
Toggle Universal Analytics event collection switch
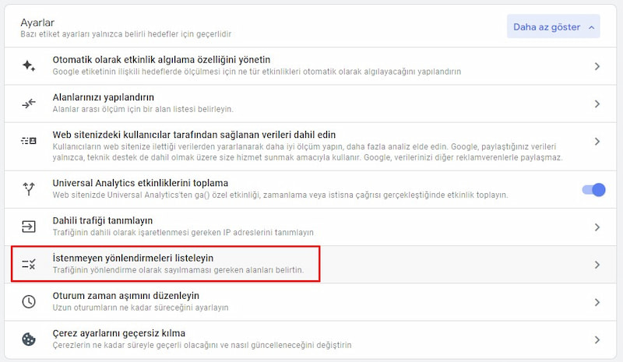[x=593, y=189]
